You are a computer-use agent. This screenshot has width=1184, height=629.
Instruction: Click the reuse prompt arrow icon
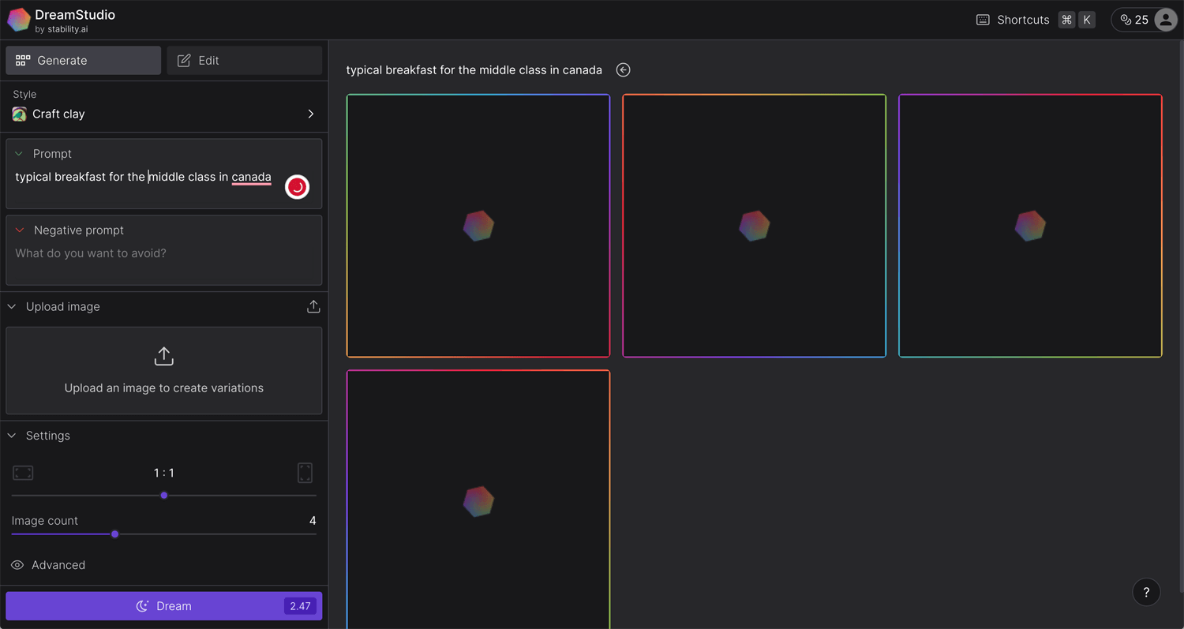624,70
